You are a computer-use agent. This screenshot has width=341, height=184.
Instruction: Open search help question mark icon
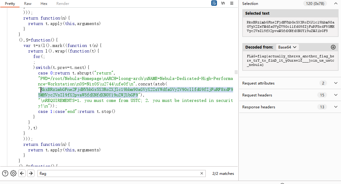pyautogui.click(x=5, y=173)
